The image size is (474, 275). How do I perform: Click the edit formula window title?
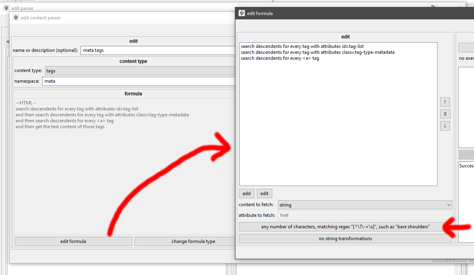tap(260, 13)
